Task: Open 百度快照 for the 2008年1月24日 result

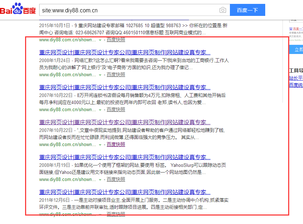Action: pyautogui.click(x=116, y=75)
